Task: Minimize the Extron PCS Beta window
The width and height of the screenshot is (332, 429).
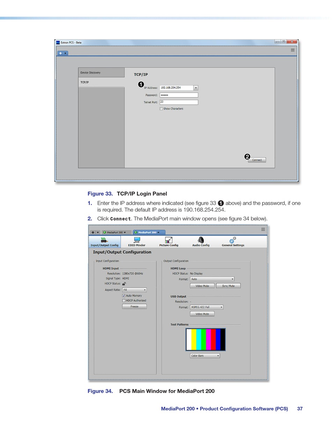Action: point(277,42)
